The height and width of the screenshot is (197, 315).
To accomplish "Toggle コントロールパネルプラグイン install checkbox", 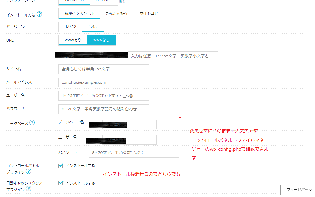I will point(61,165).
